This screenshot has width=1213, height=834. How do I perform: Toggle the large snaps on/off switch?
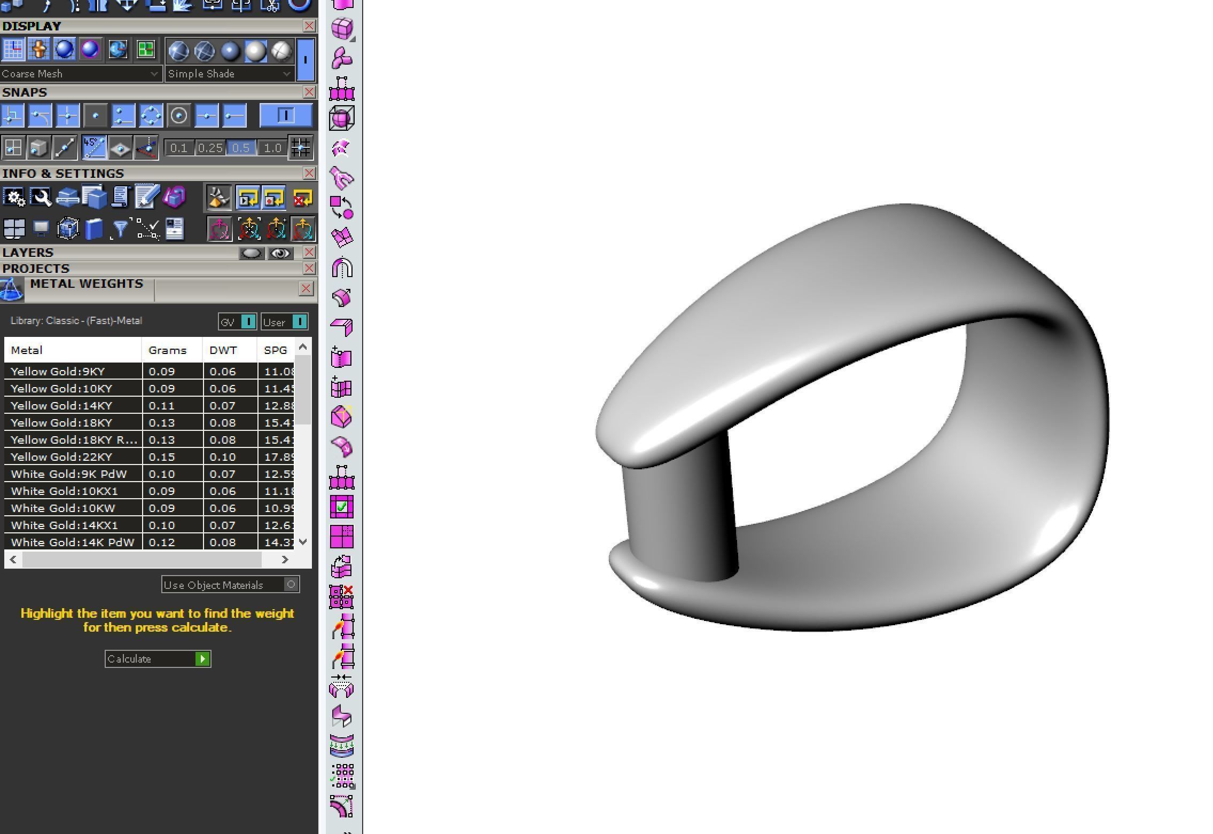[x=286, y=115]
